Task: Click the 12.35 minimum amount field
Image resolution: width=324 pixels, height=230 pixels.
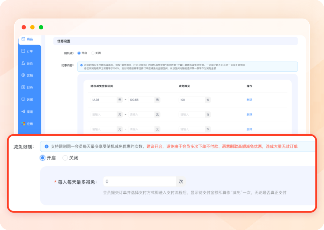Action: click(x=103, y=100)
